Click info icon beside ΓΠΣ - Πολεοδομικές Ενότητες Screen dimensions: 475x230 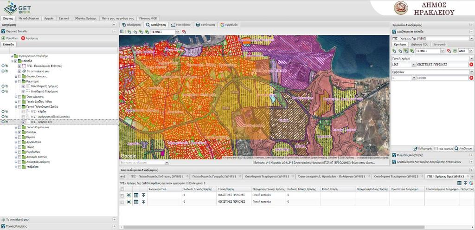(3, 66)
